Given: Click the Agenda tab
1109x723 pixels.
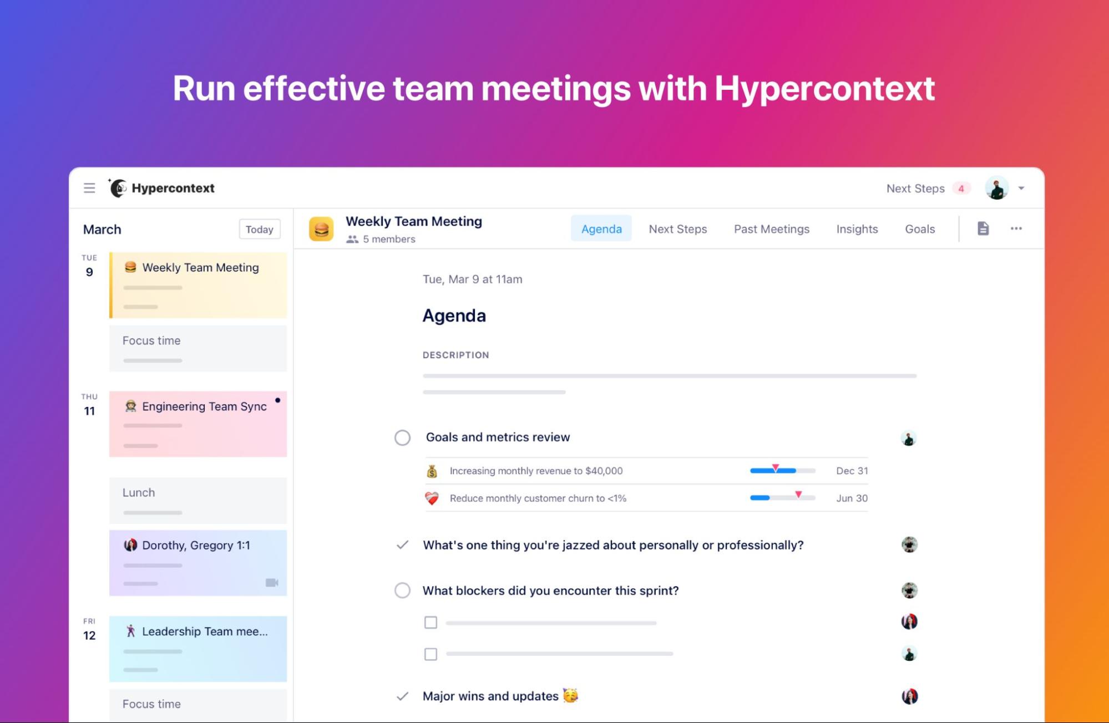Looking at the screenshot, I should click(x=601, y=228).
